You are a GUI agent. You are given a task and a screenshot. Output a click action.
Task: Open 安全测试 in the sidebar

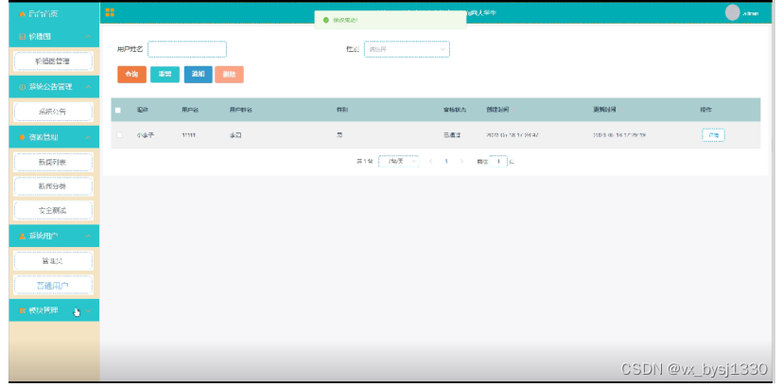point(53,211)
